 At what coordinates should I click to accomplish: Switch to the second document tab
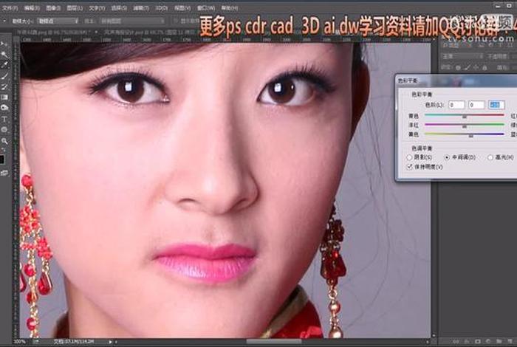tap(150, 32)
